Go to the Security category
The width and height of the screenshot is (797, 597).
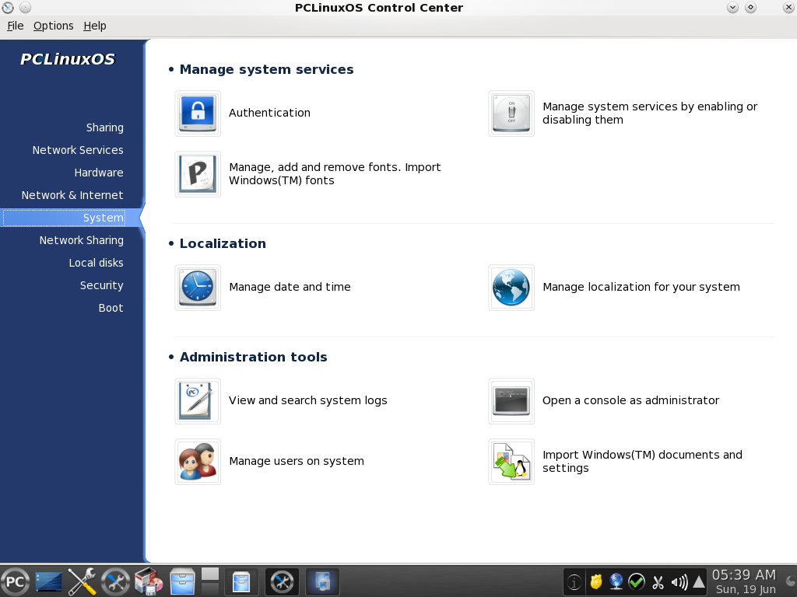102,285
